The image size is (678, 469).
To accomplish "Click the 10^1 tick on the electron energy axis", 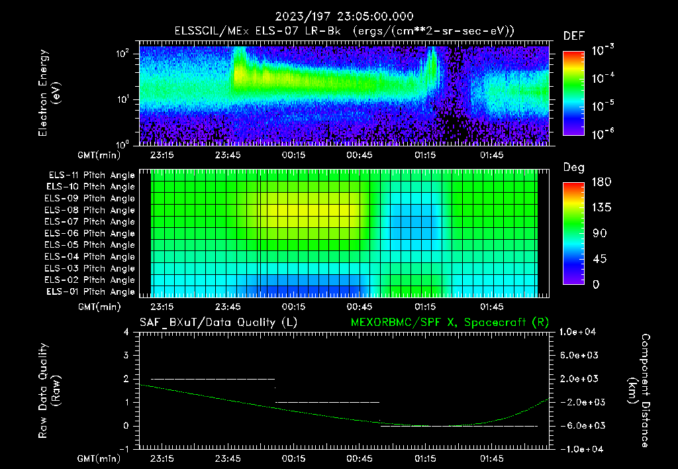I will pos(122,99).
